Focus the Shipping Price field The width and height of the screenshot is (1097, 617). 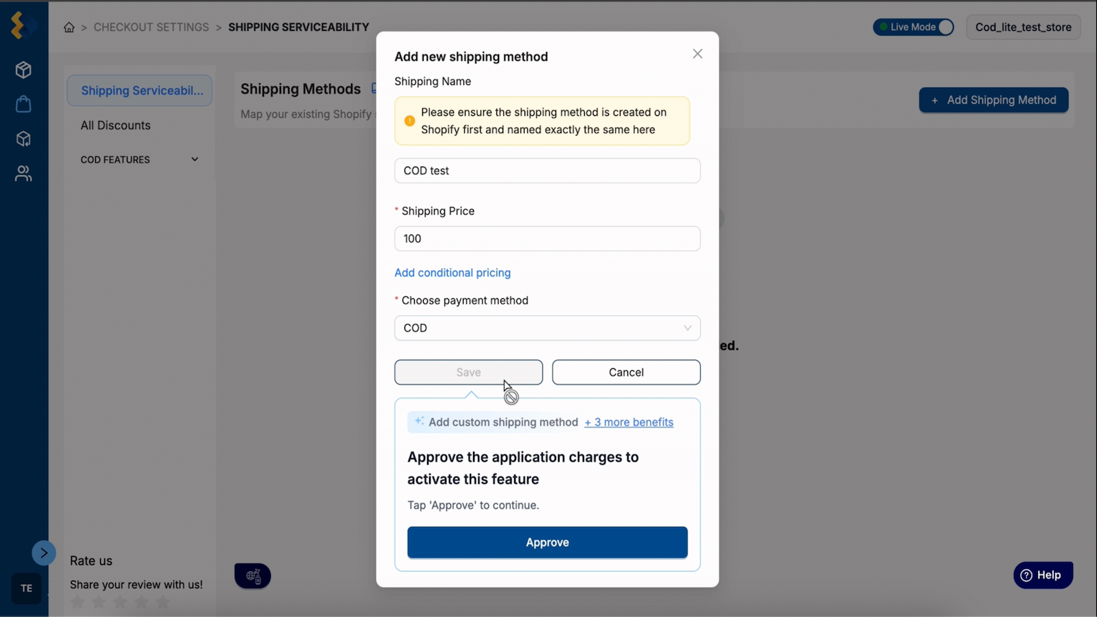coord(547,239)
